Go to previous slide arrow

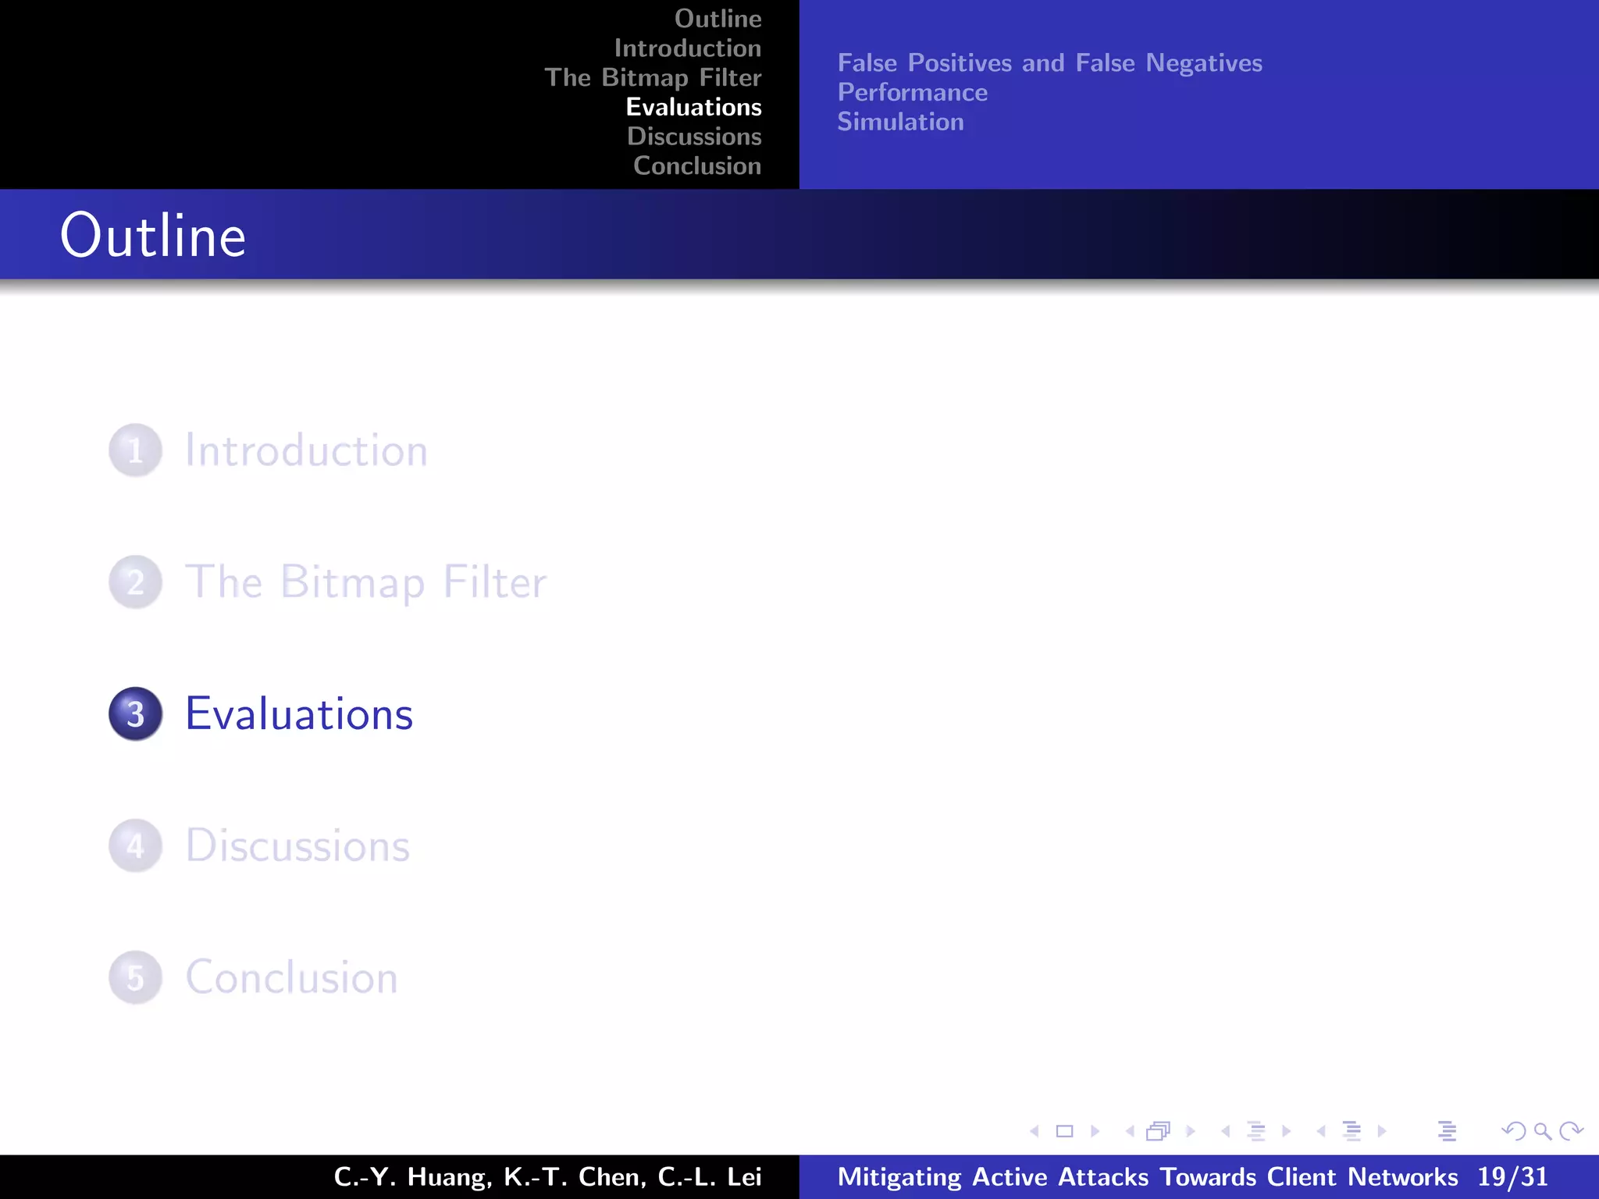point(1035,1131)
